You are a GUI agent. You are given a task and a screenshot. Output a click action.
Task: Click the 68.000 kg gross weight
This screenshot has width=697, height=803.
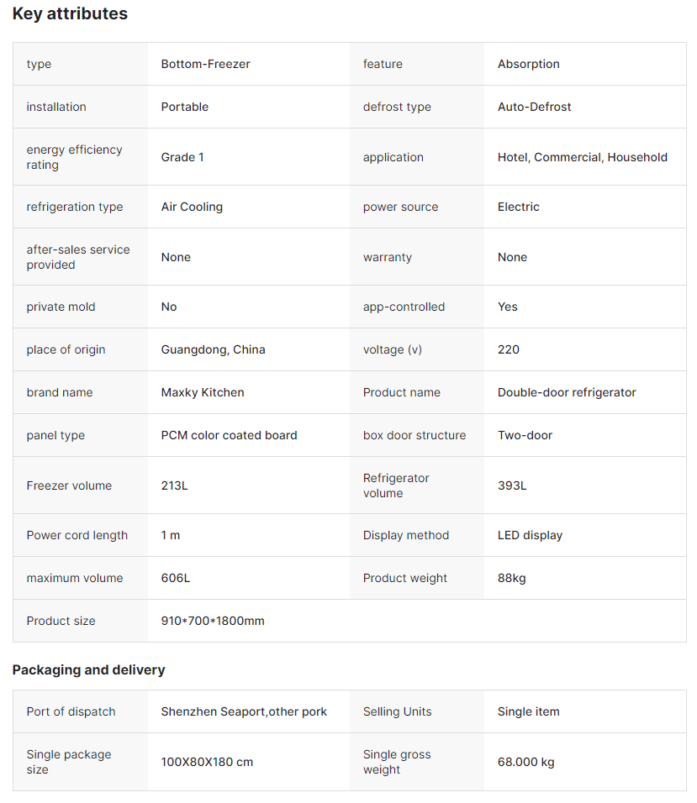[x=525, y=762]
